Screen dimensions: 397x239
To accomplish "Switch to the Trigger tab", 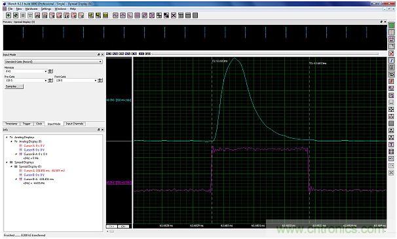I will click(x=27, y=124).
